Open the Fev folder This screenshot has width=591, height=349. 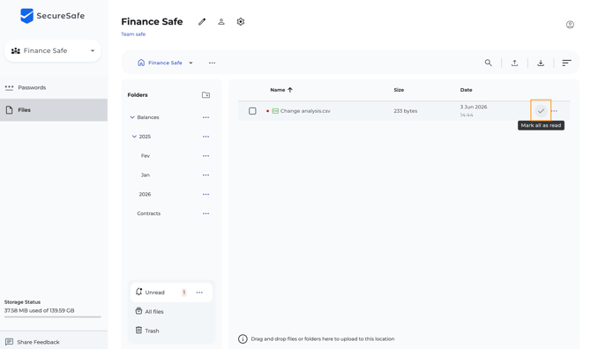click(146, 156)
